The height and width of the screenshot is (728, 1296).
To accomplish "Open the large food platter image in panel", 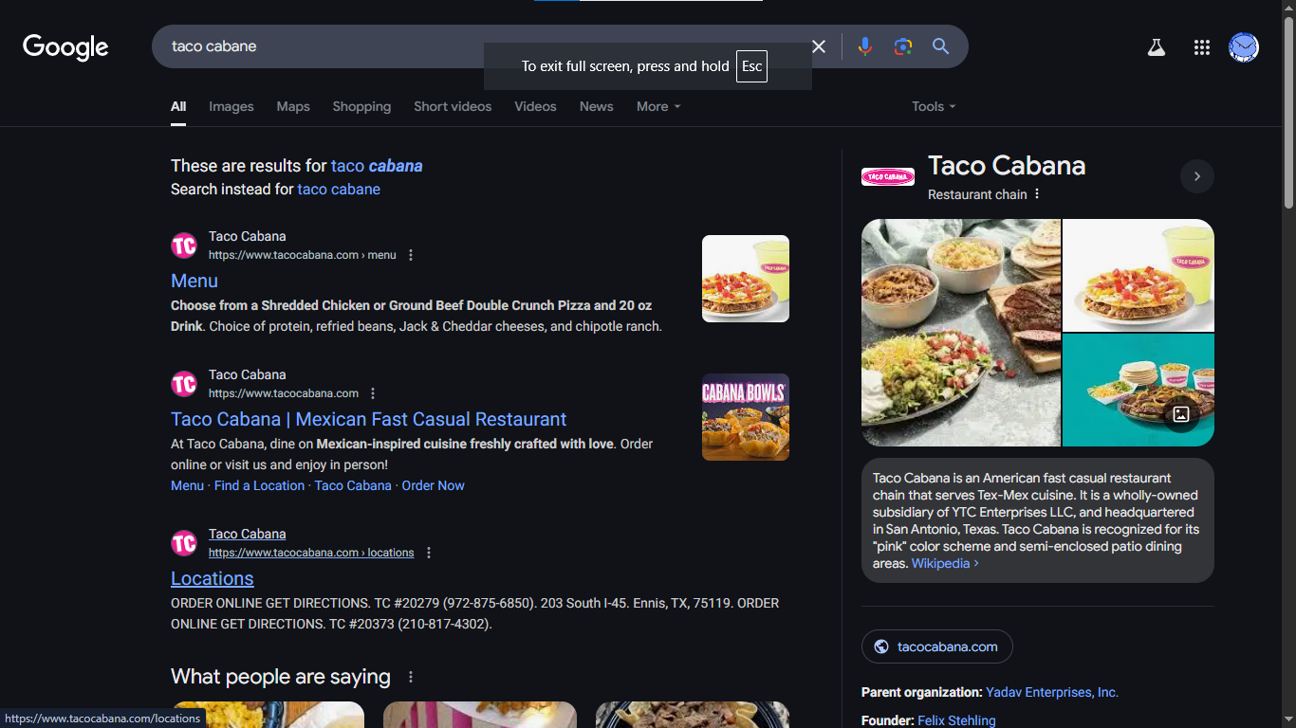I will click(x=961, y=333).
